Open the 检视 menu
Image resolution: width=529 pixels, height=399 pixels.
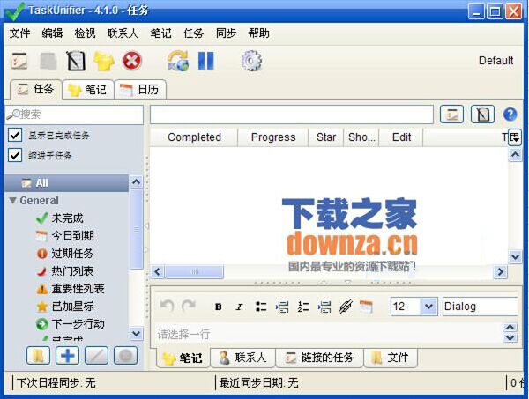coord(85,33)
